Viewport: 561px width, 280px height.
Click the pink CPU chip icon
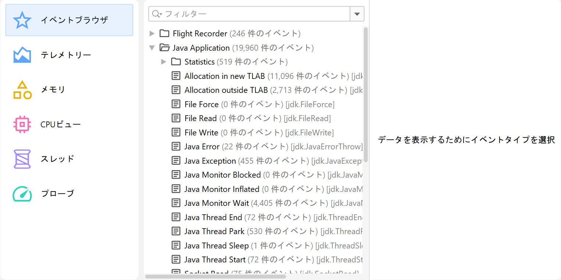click(22, 124)
